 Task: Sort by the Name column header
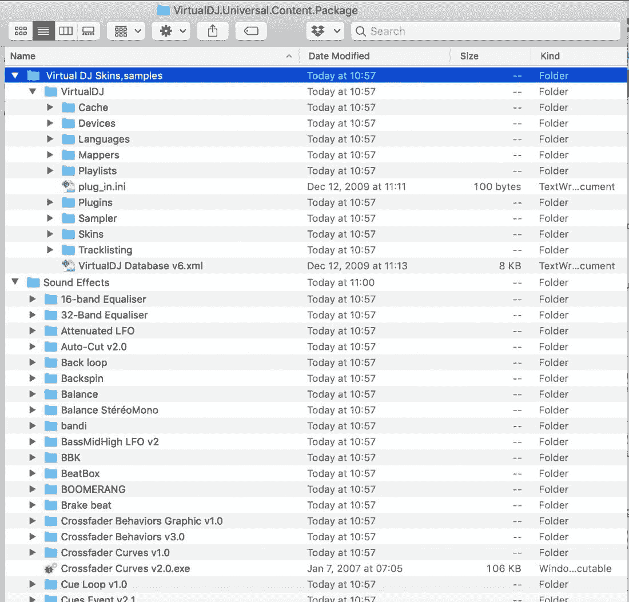(152, 56)
